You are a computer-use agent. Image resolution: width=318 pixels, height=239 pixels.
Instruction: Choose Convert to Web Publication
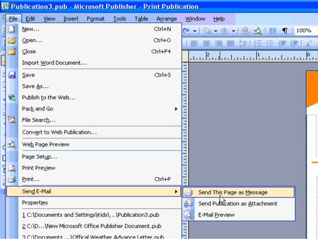(x=94, y=132)
